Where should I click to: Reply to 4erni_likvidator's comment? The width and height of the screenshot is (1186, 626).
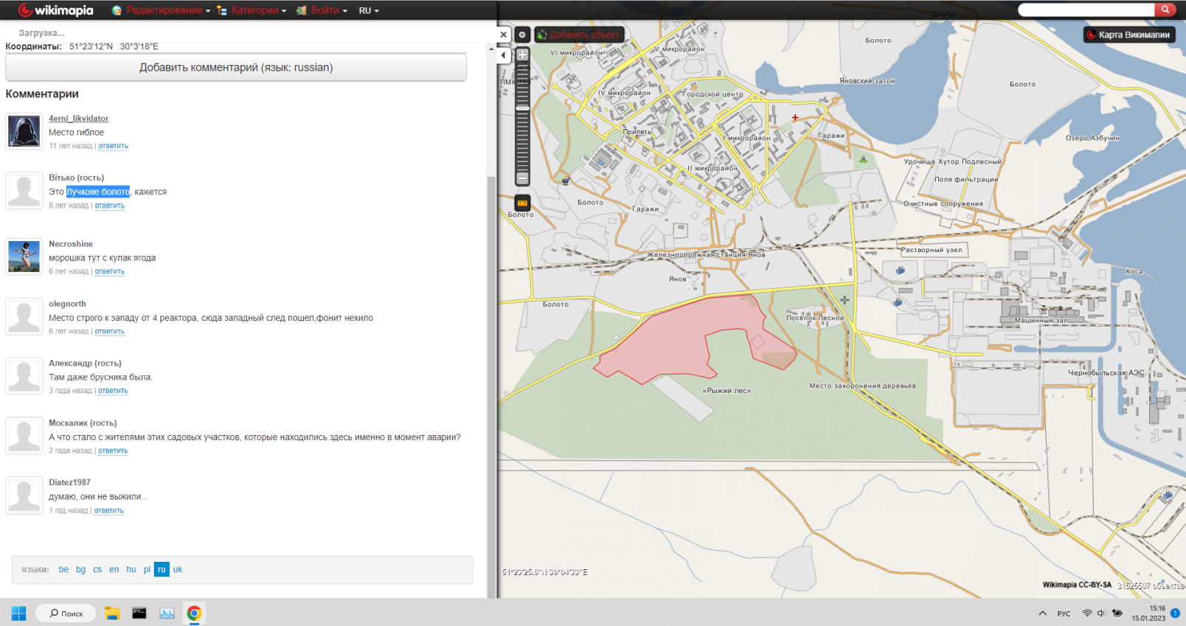113,146
